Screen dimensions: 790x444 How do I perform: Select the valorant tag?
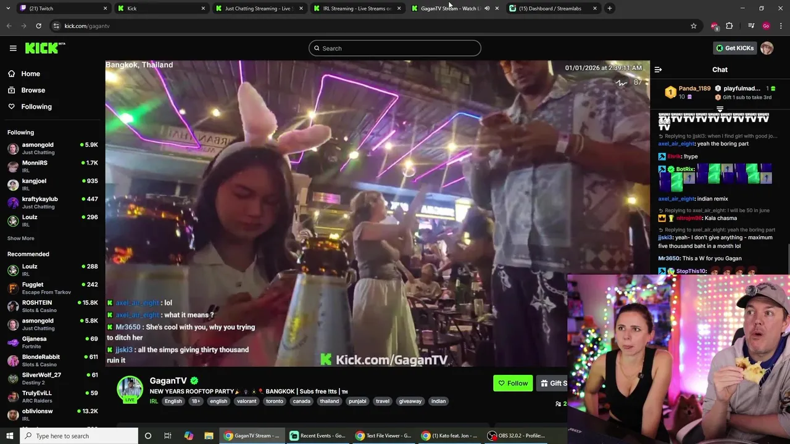tap(246, 401)
